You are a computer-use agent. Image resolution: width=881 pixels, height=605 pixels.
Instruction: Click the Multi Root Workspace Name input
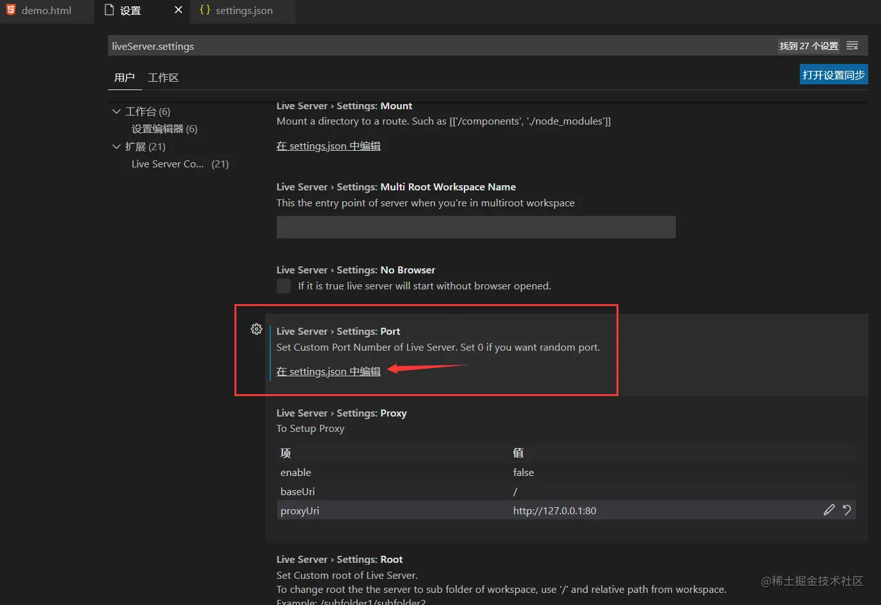click(476, 227)
